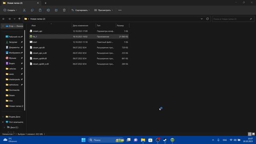Show hidden tray icons chevron
256x144 pixels.
(x=213, y=140)
